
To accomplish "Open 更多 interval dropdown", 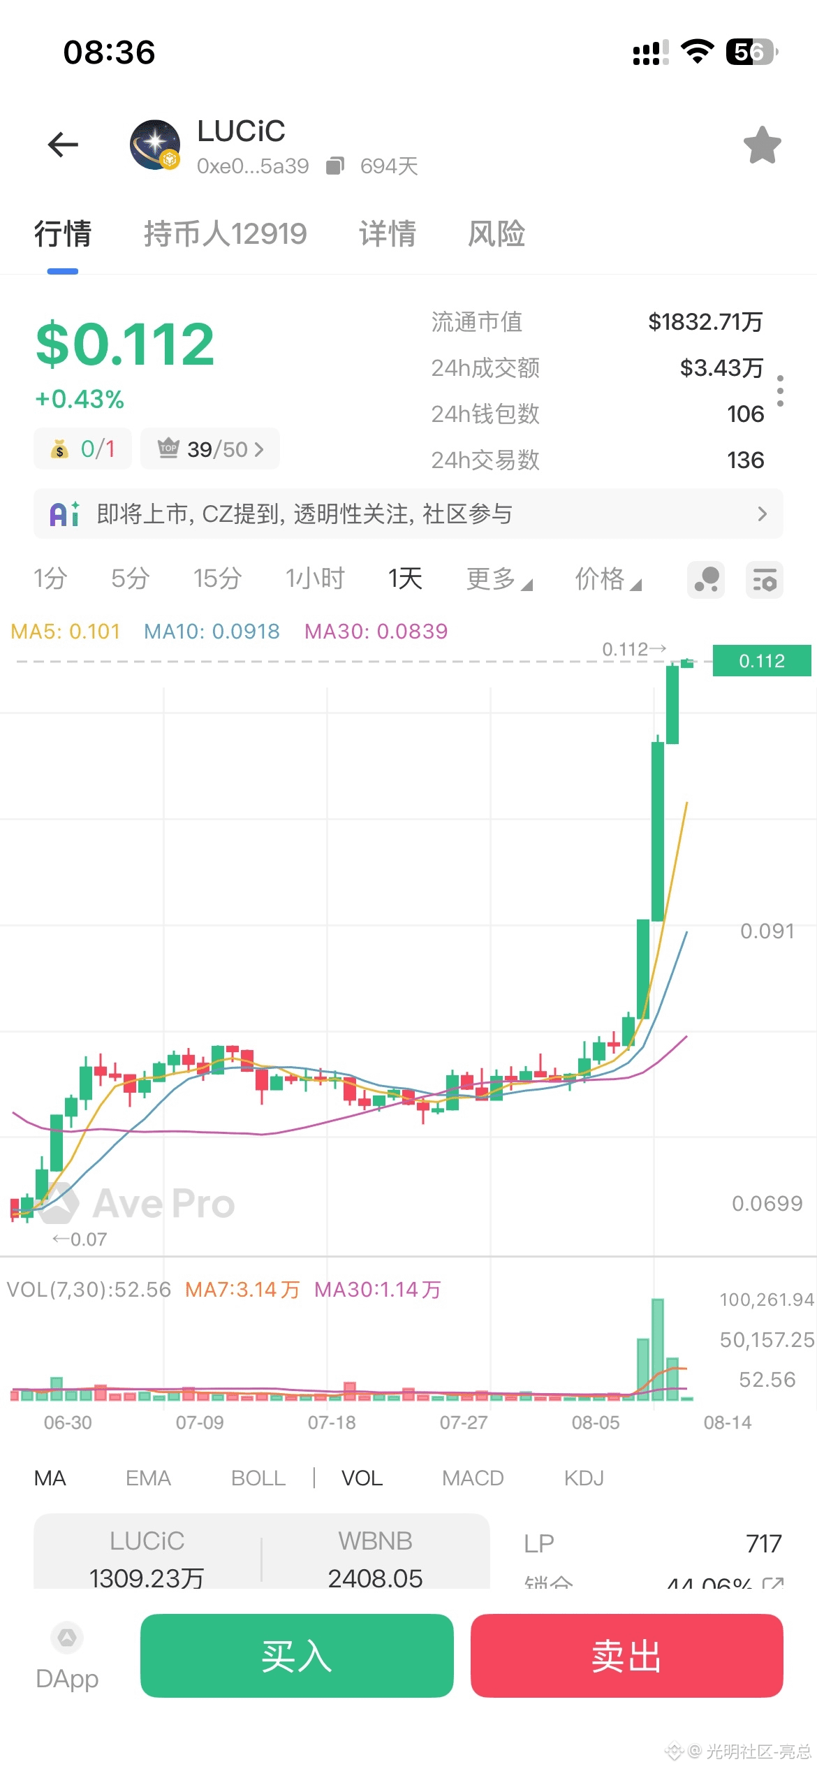I will click(499, 578).
